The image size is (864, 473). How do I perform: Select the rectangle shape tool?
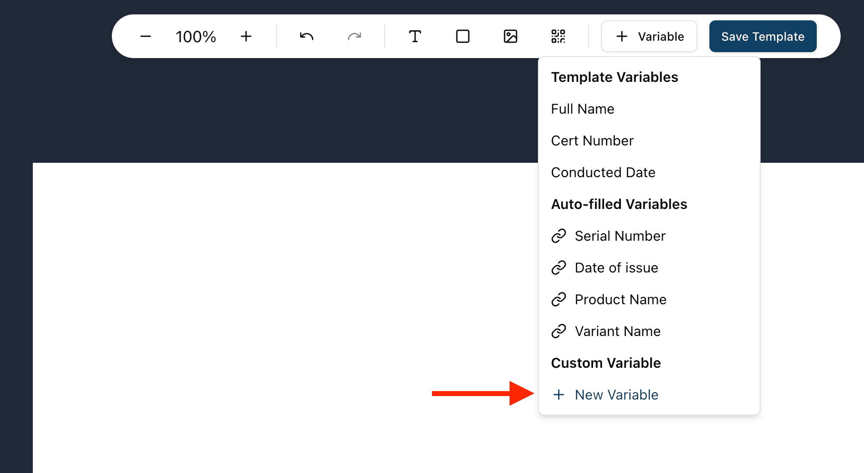(x=463, y=36)
